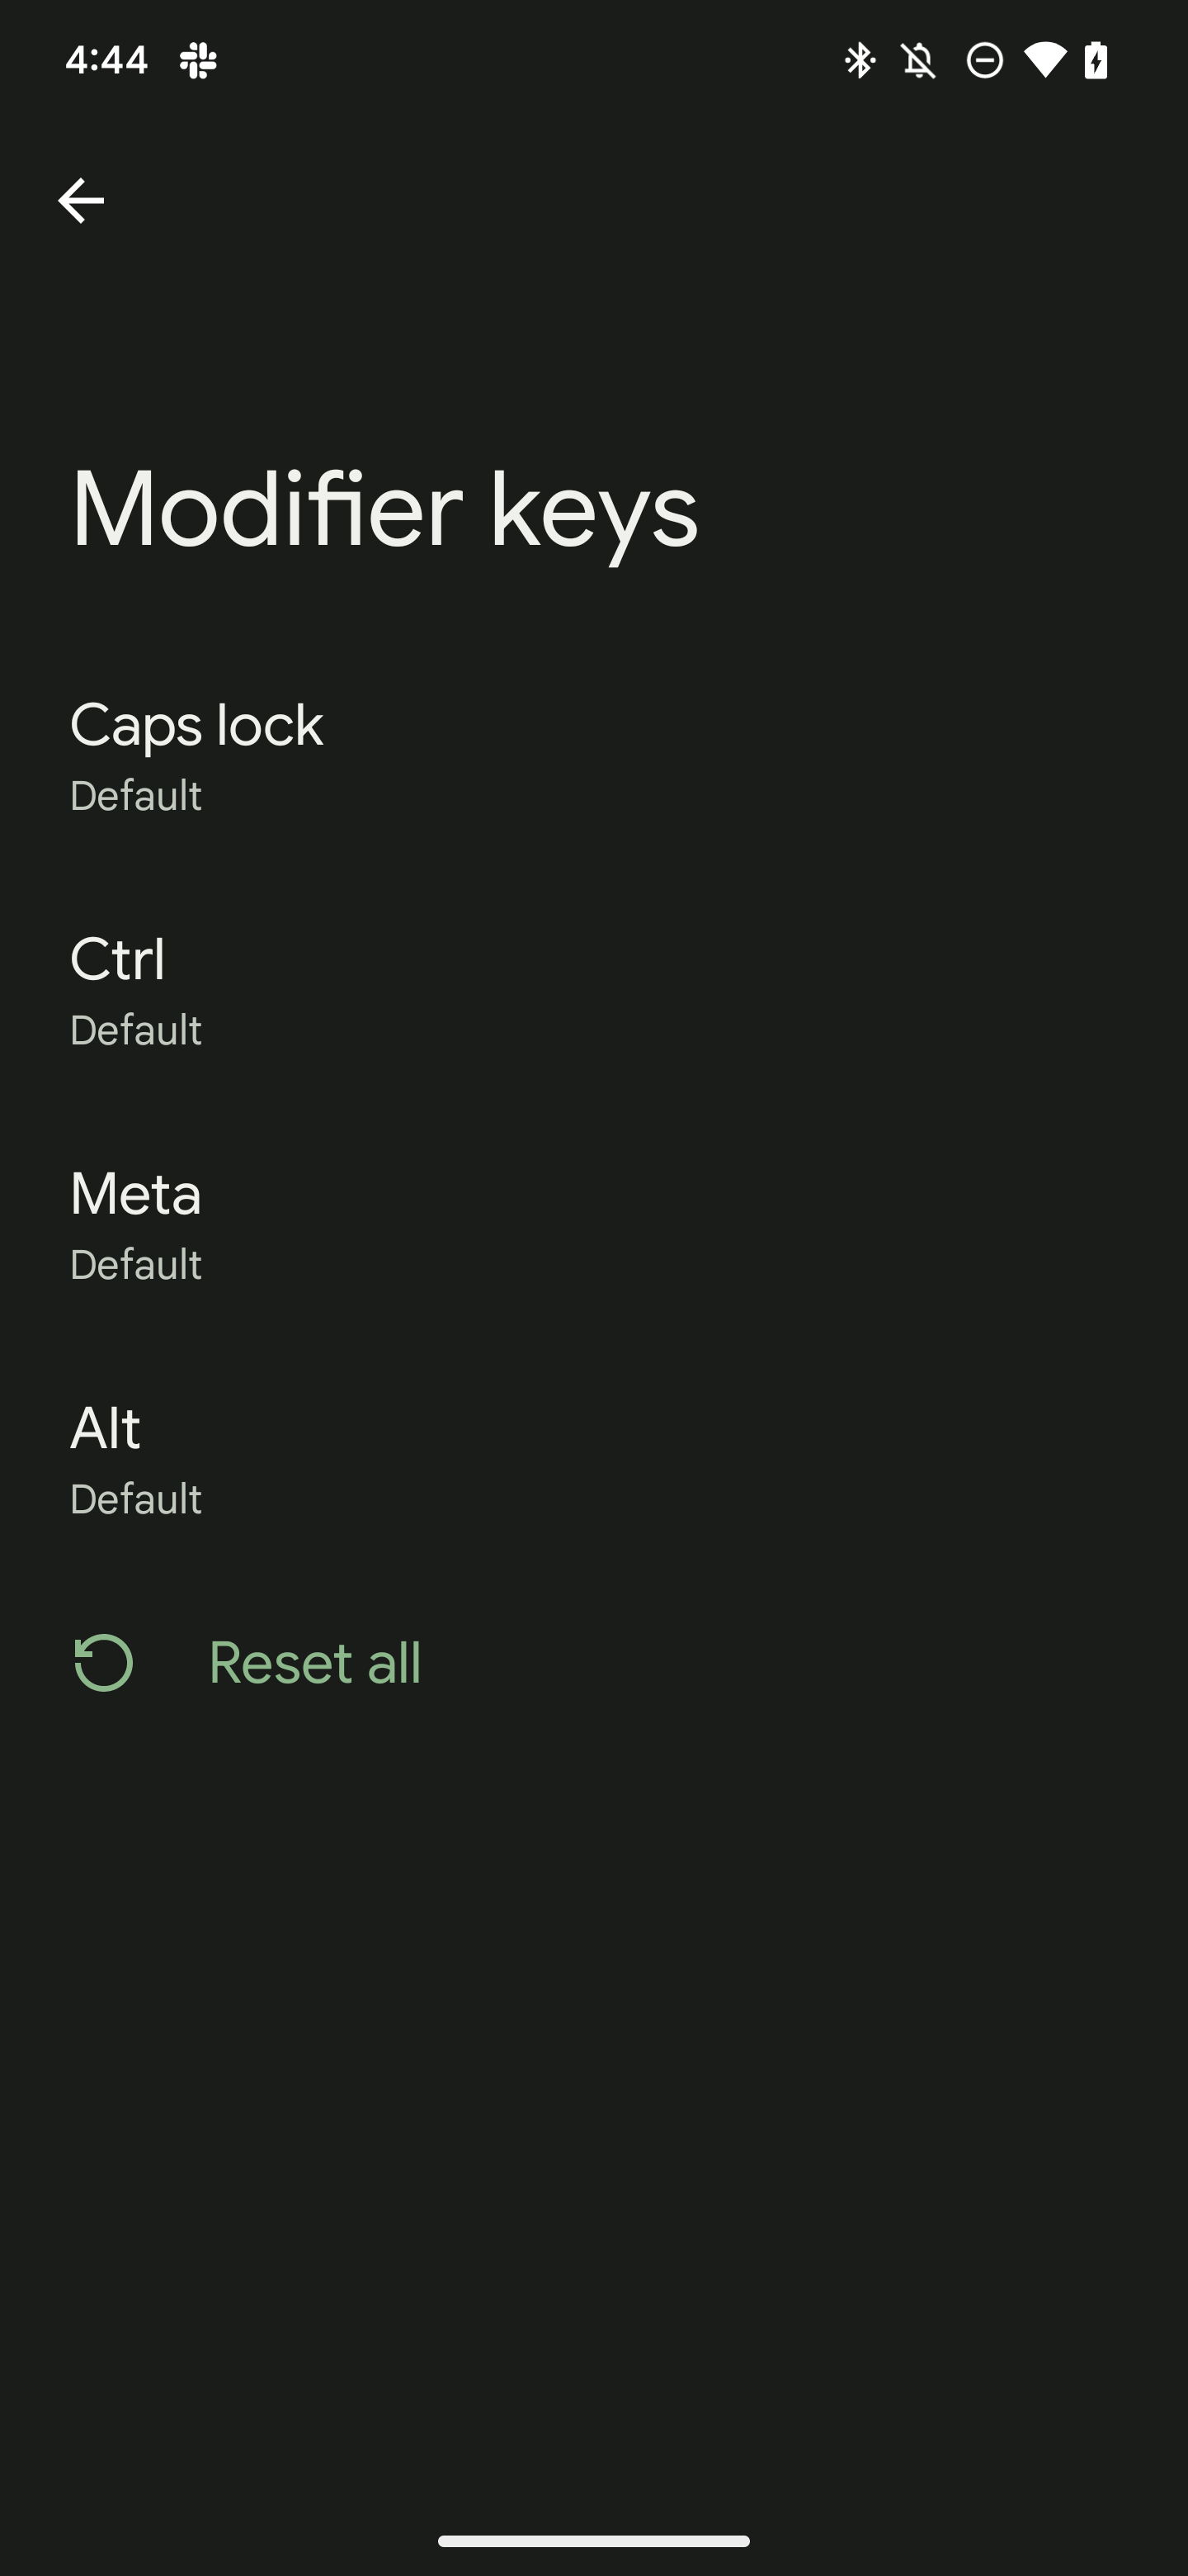The width and height of the screenshot is (1188, 2576).
Task: Tap the Default value under Ctrl
Action: click(x=136, y=1031)
